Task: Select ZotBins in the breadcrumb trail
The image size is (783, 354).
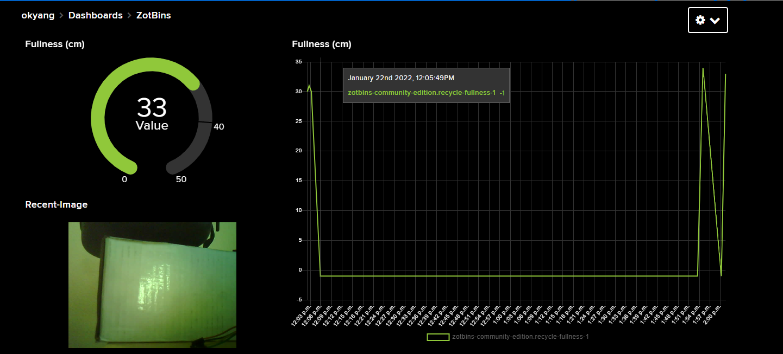Action: (154, 15)
